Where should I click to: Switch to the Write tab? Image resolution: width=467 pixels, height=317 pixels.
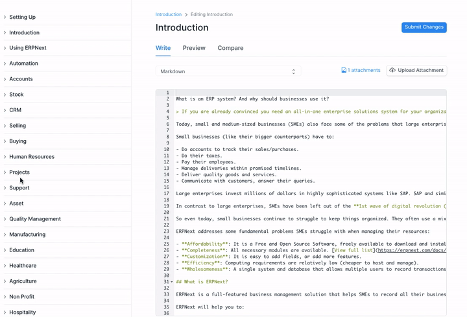point(163,48)
